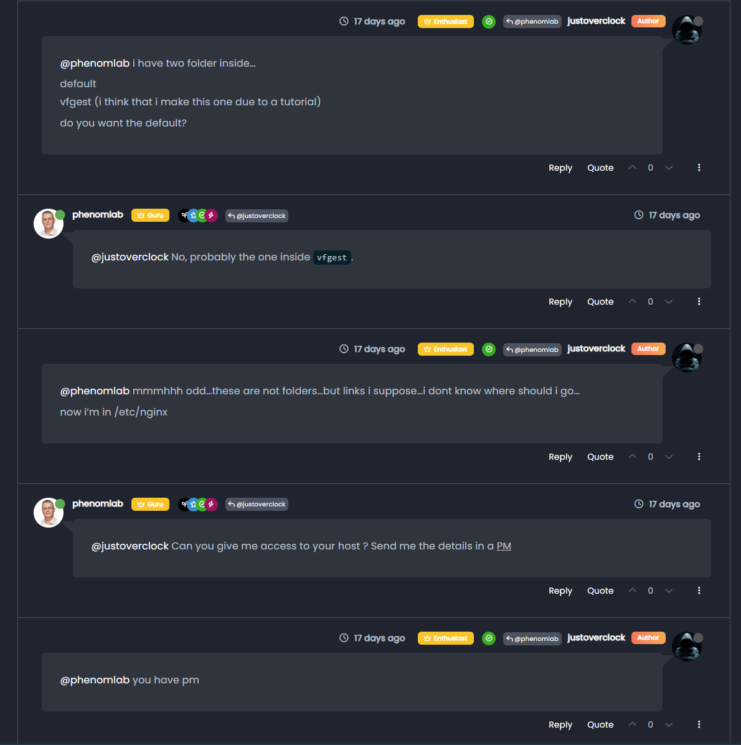741x745 pixels.
Task: Open the three-dot menu on the "/etc/nginx" post
Action: [699, 457]
